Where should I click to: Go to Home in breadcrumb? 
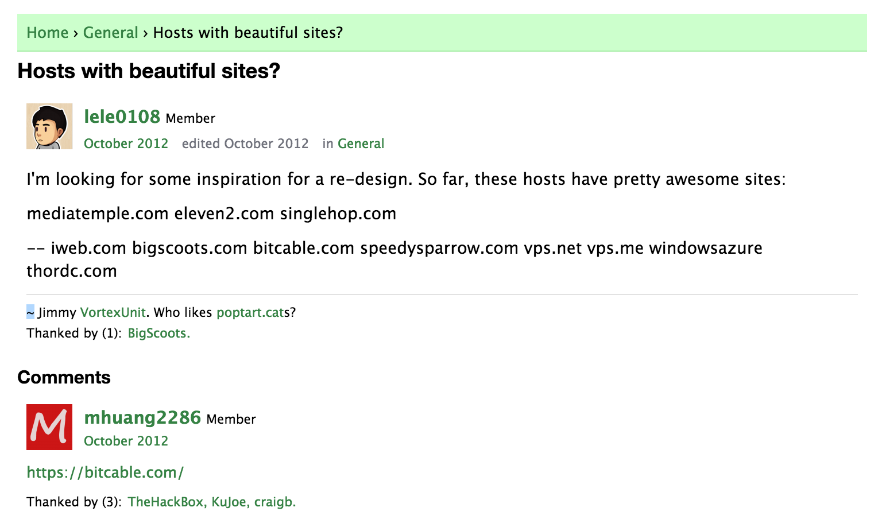click(48, 33)
